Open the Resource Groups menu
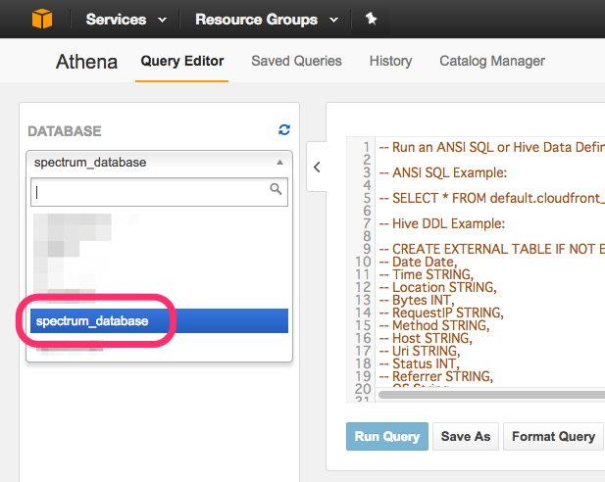The image size is (605, 482). coord(267,20)
